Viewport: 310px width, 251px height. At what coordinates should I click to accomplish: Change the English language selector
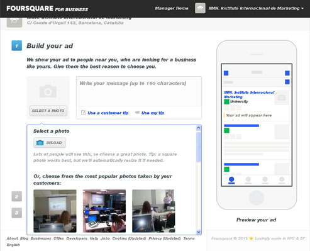pos(13,245)
